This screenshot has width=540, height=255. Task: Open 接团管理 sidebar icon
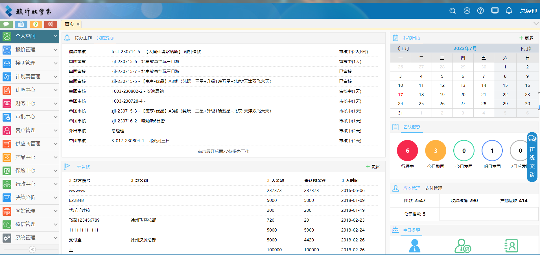[x=7, y=63]
